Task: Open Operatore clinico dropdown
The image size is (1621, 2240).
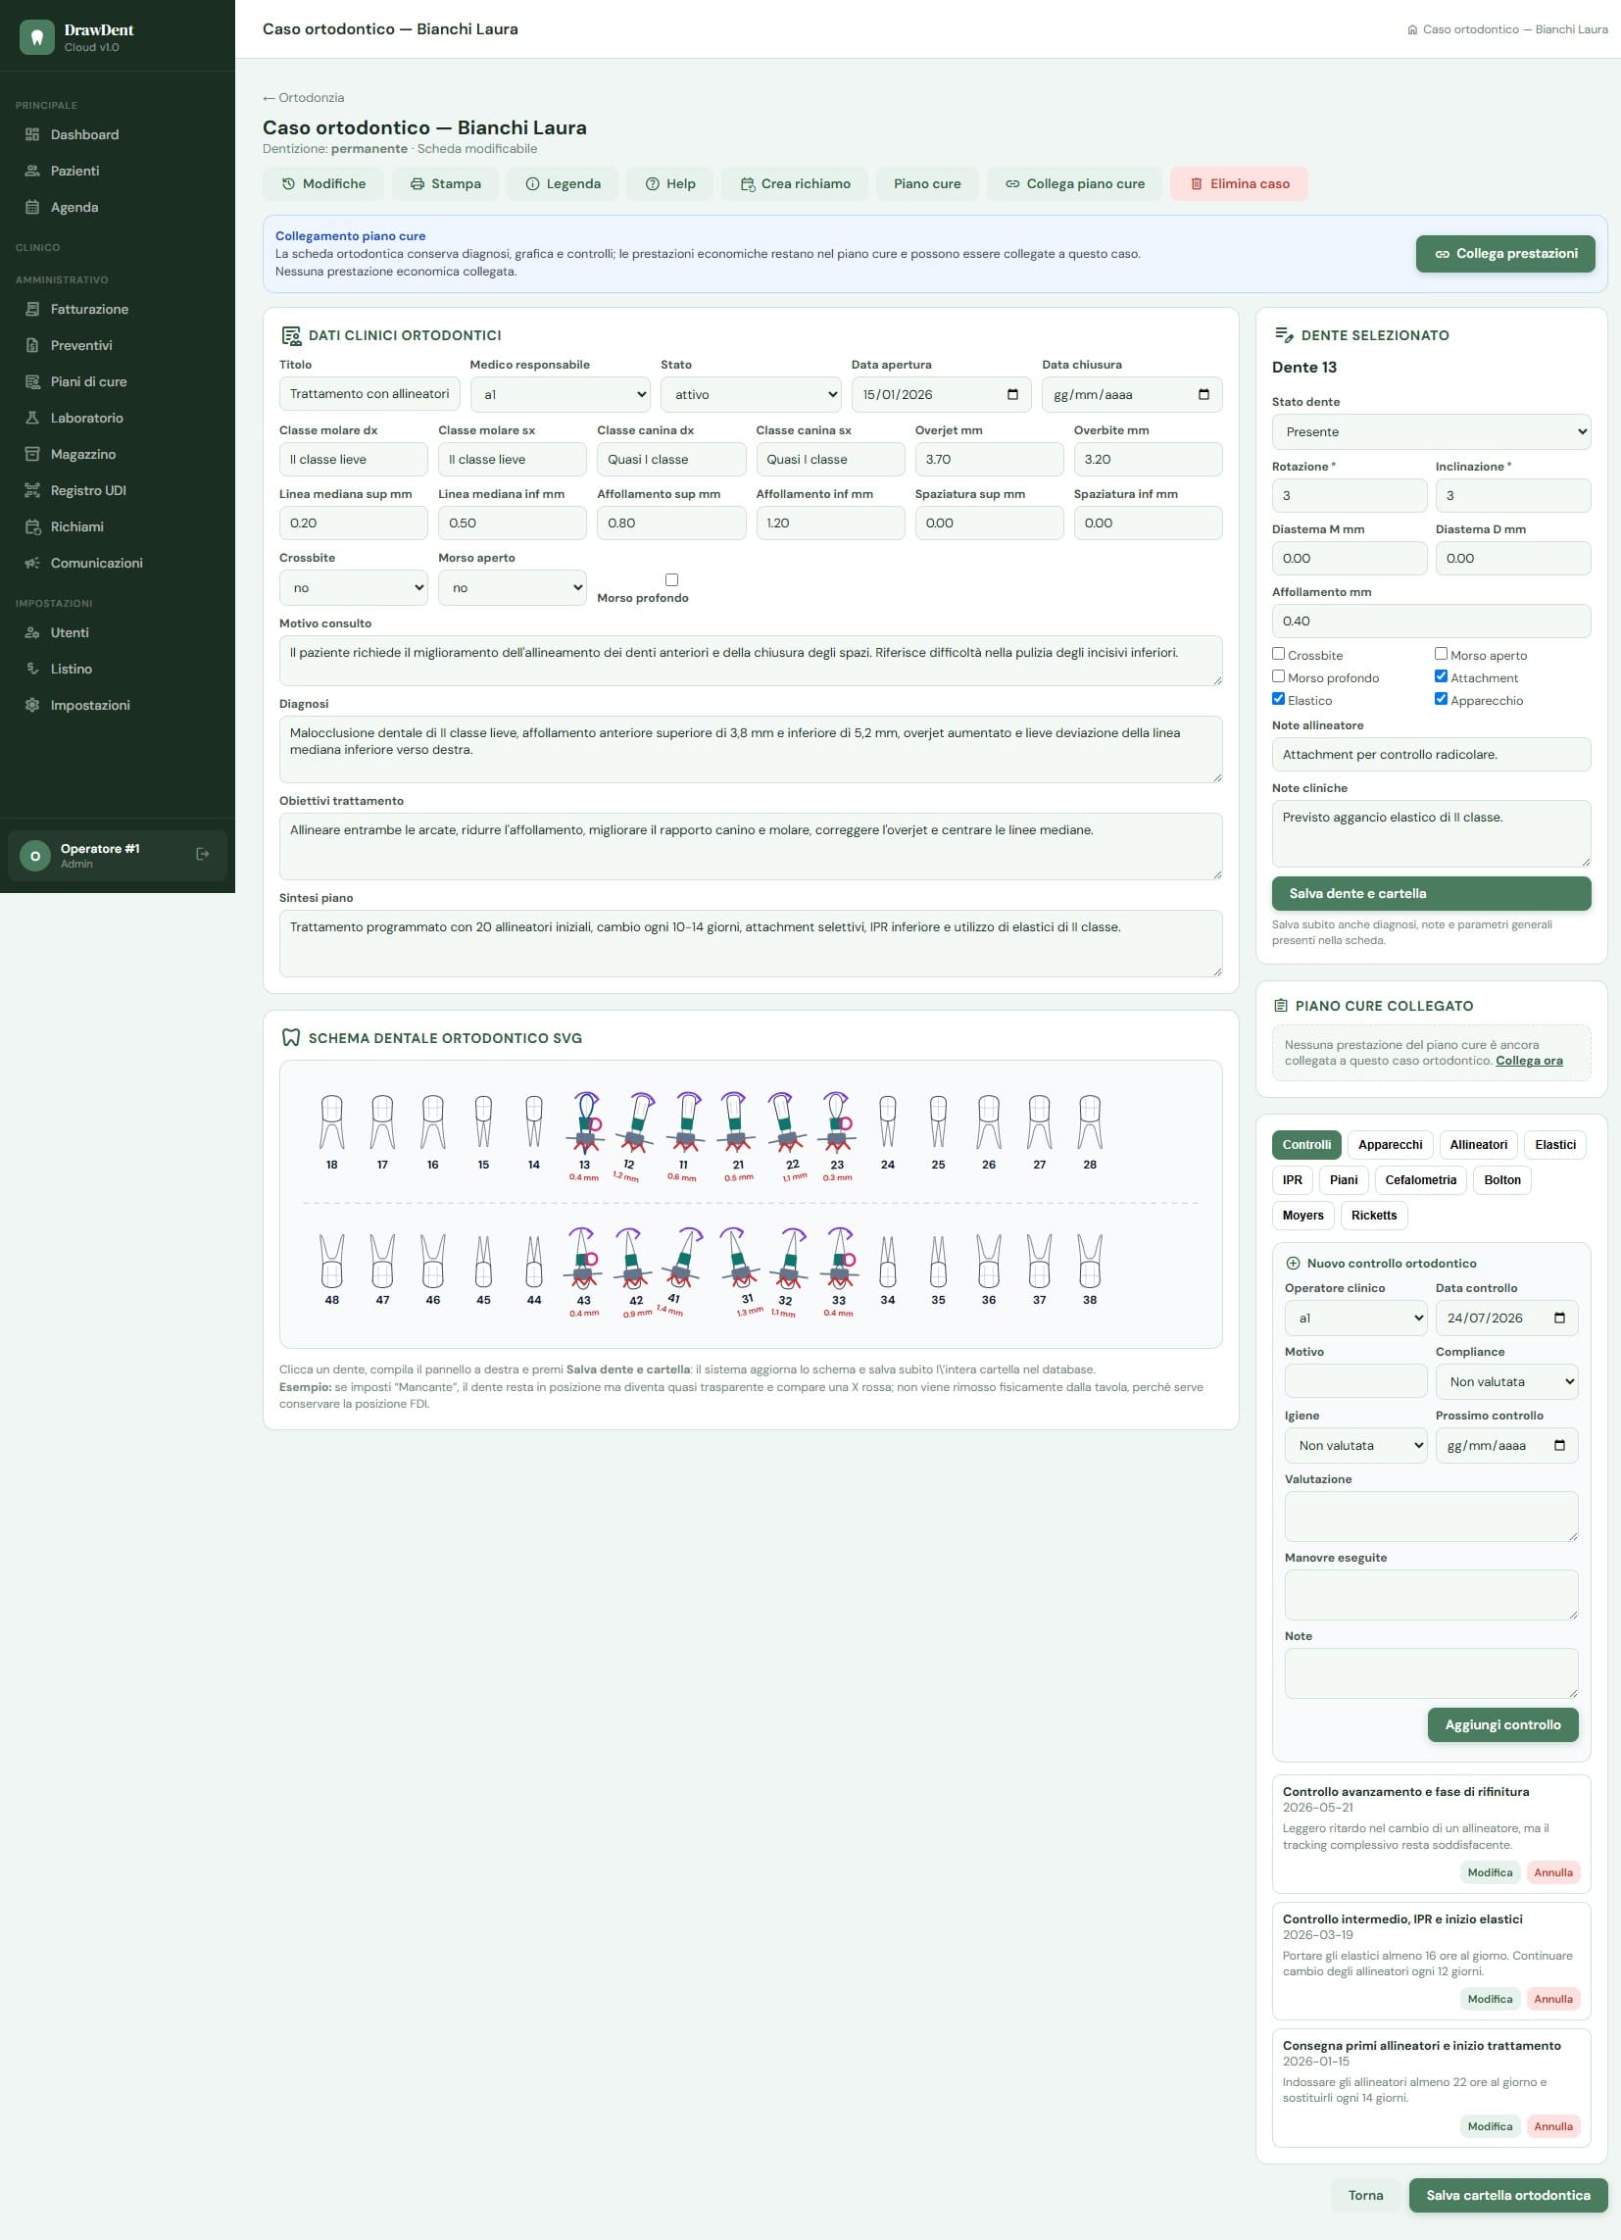Action: click(1355, 1318)
